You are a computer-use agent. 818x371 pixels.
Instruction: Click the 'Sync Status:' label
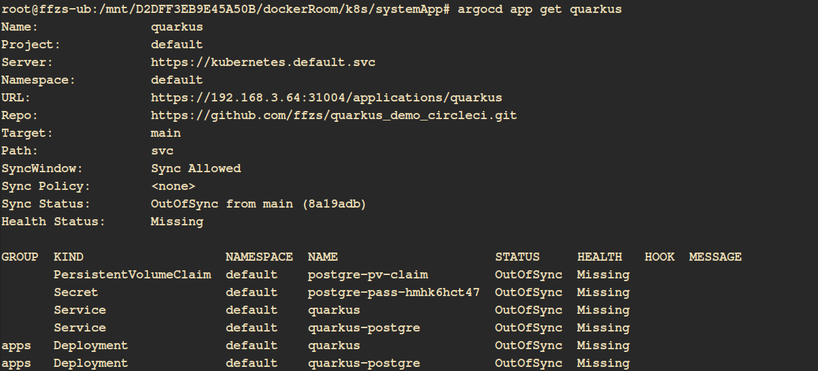coord(46,204)
